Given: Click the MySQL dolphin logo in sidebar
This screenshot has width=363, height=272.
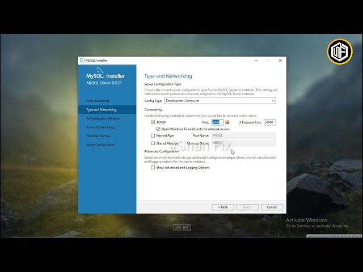Looking at the screenshot, I should pyautogui.click(x=100, y=70).
